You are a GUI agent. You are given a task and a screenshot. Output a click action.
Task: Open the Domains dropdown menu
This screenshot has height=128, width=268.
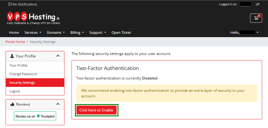tap(56, 33)
